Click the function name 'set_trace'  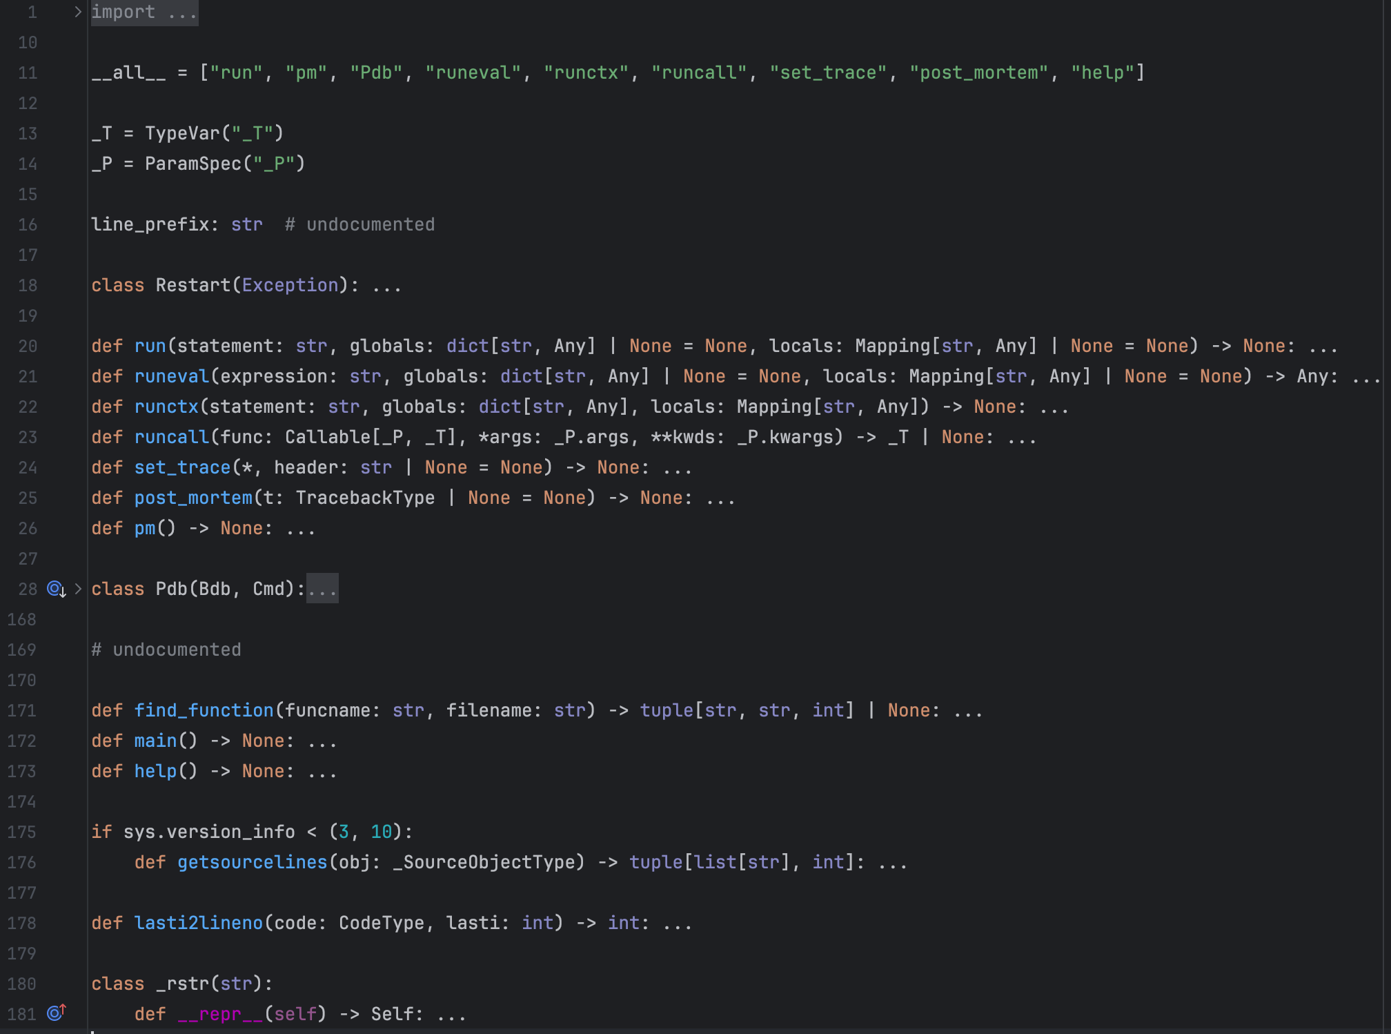[x=183, y=467]
